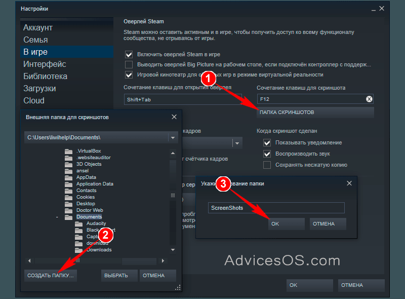Open the folder path dropdown arrow
Image resolution: width=405 pixels, height=299 pixels.
click(x=173, y=138)
